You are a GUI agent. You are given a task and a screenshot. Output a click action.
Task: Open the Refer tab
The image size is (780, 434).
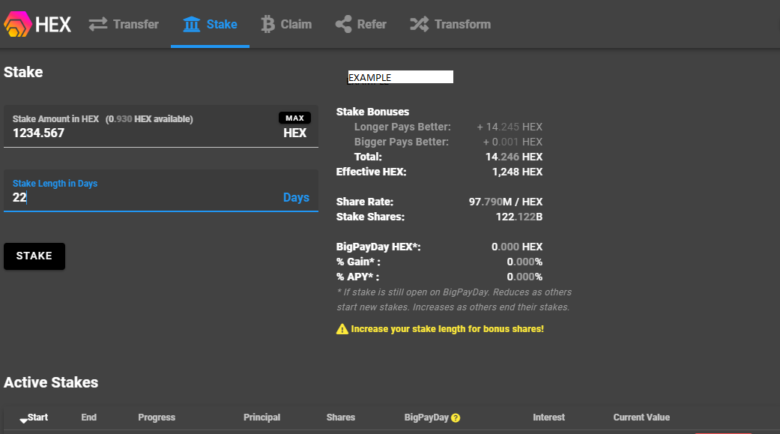pyautogui.click(x=361, y=24)
